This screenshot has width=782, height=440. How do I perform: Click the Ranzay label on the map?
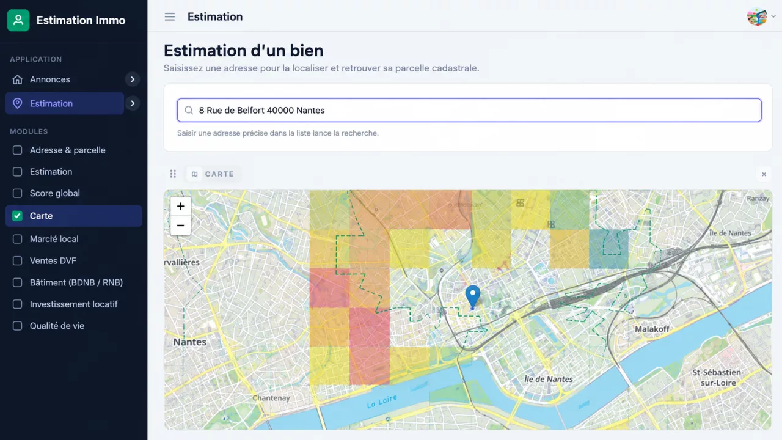click(758, 199)
